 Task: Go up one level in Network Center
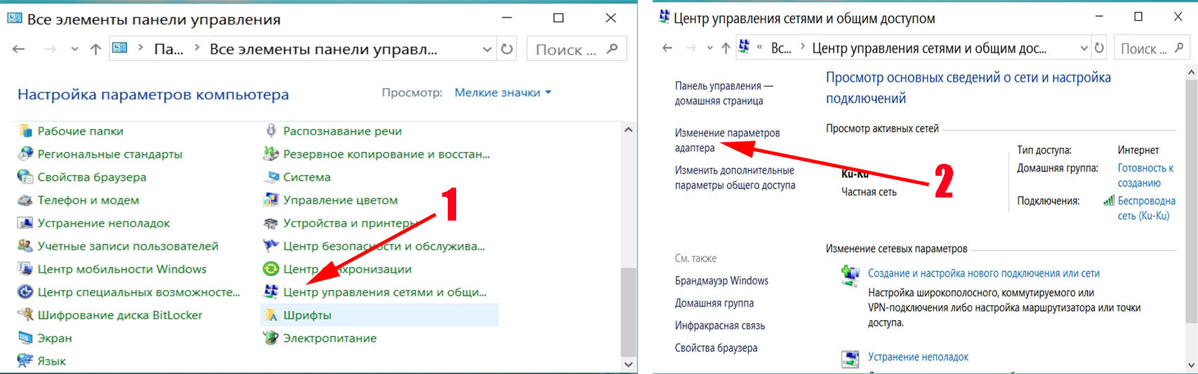726,48
